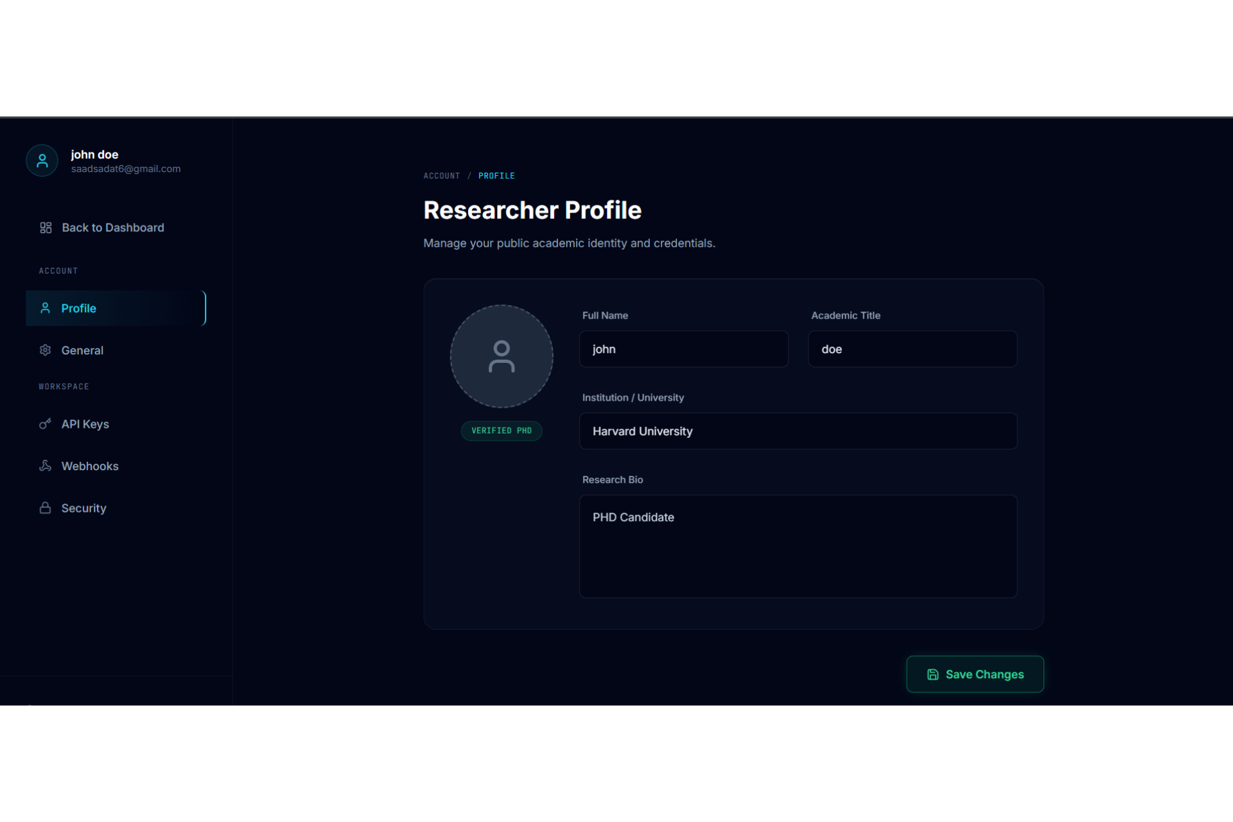Click the Verified PHD badge
Screen dimensions: 1233x822
click(x=501, y=431)
